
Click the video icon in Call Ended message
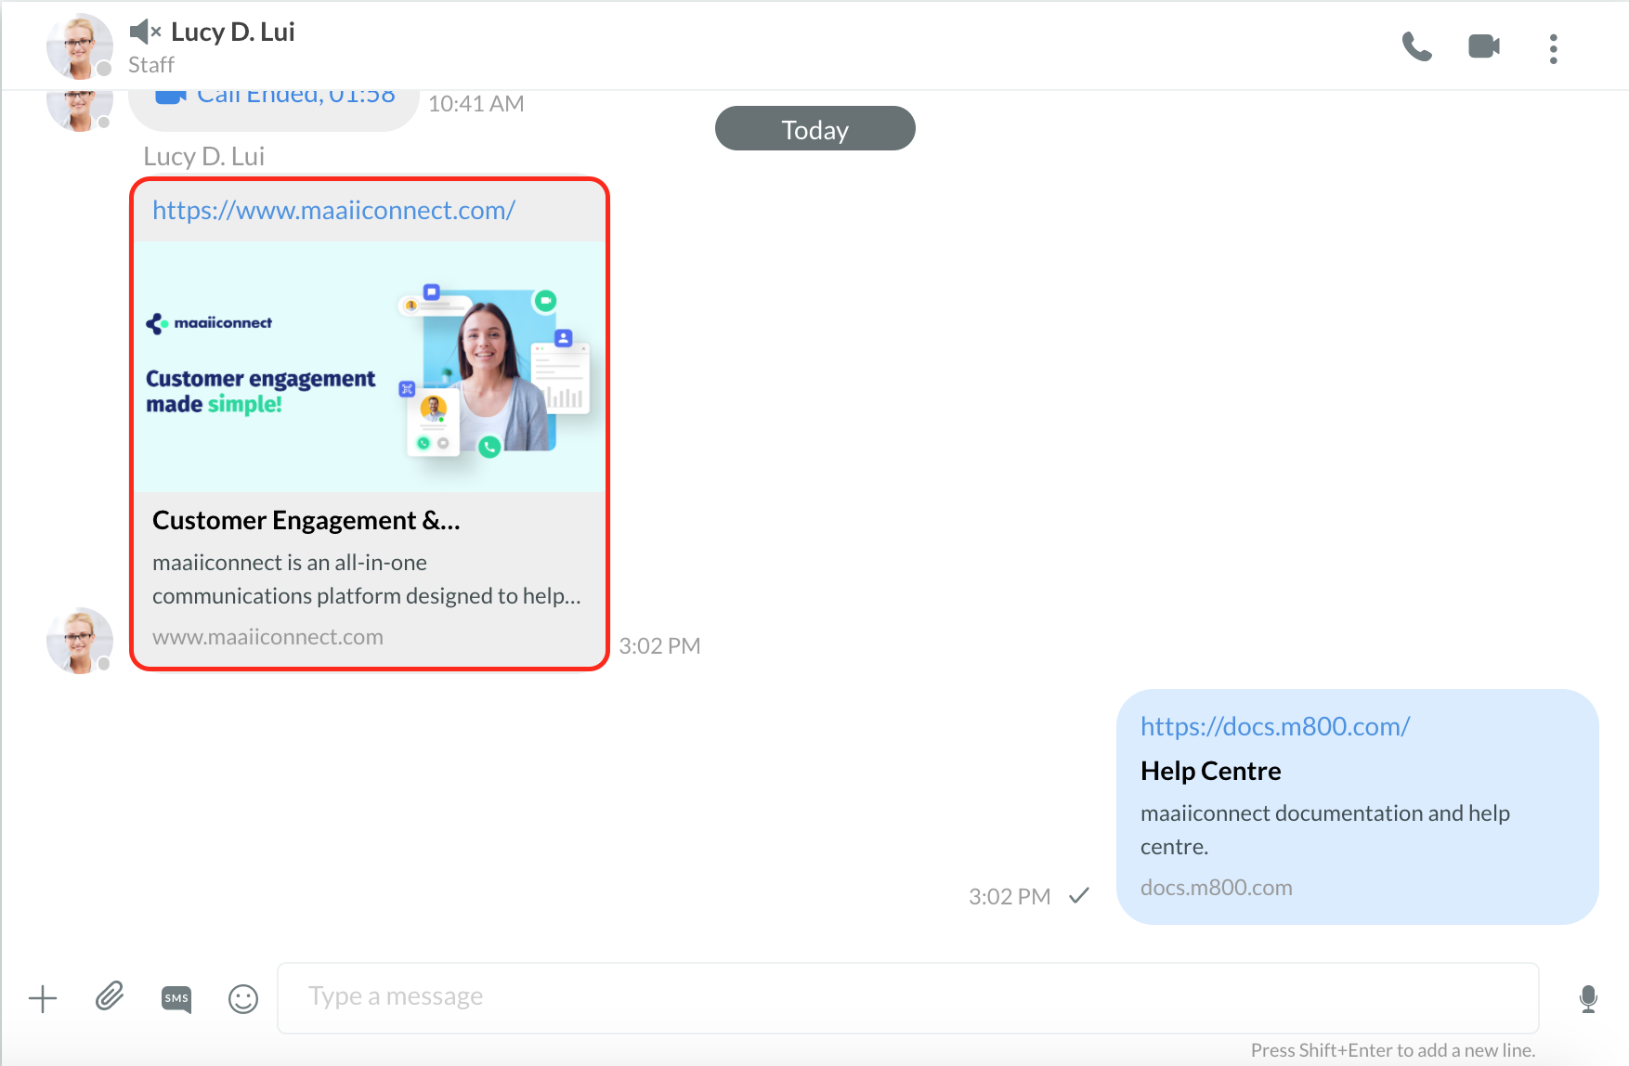(171, 97)
